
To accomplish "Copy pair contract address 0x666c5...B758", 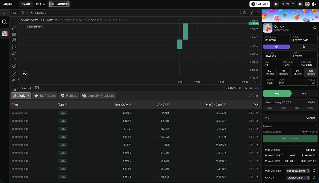I will 308,171.
